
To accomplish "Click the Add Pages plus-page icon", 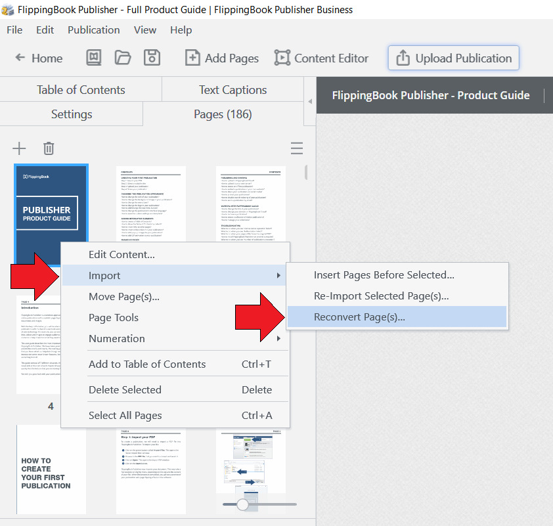I will (192, 58).
